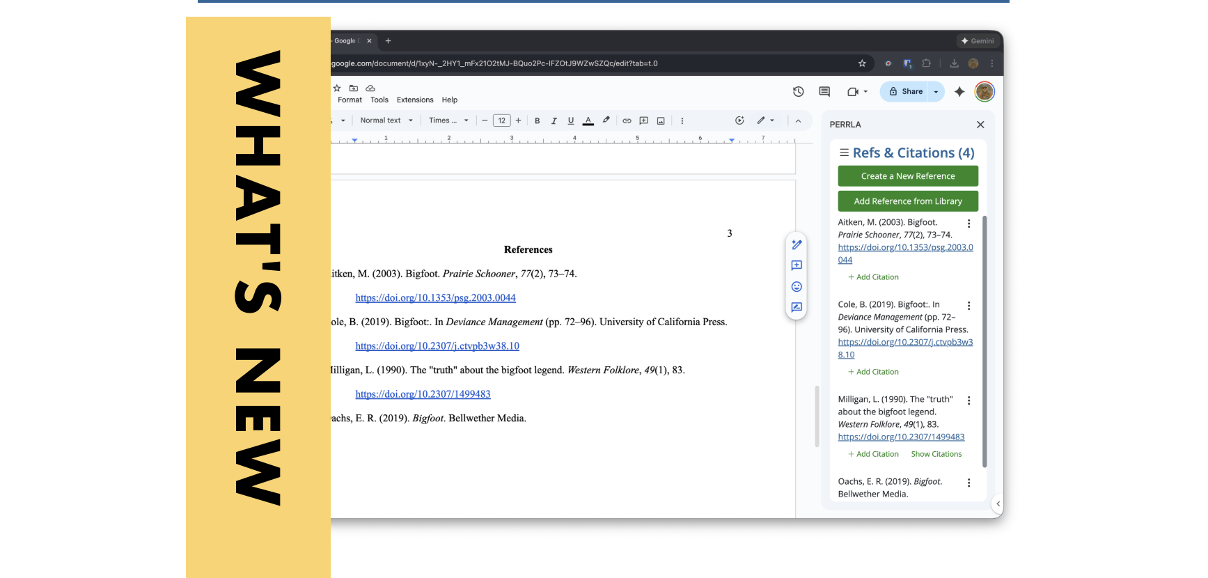Collapse the menus with the up chevron
The height and width of the screenshot is (578, 1208).
pos(798,120)
